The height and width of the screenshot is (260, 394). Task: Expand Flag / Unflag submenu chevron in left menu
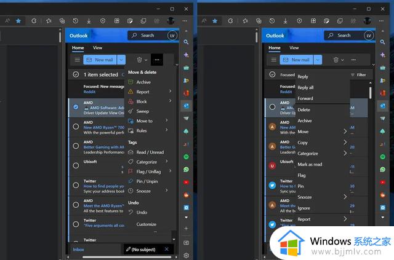171,171
